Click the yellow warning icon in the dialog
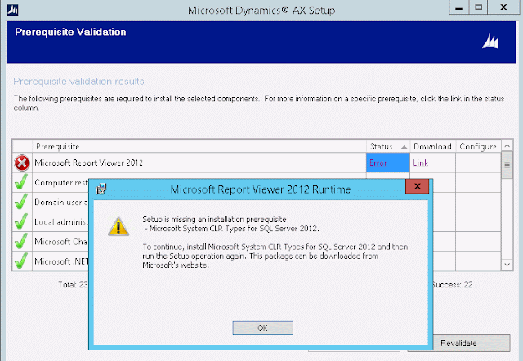This screenshot has width=523, height=361. coord(118,227)
